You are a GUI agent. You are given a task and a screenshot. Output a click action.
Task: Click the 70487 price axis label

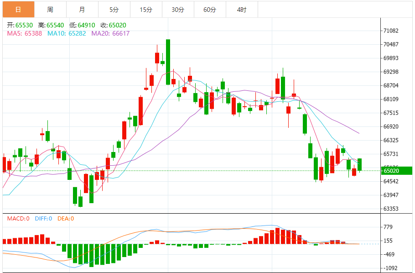(391, 45)
